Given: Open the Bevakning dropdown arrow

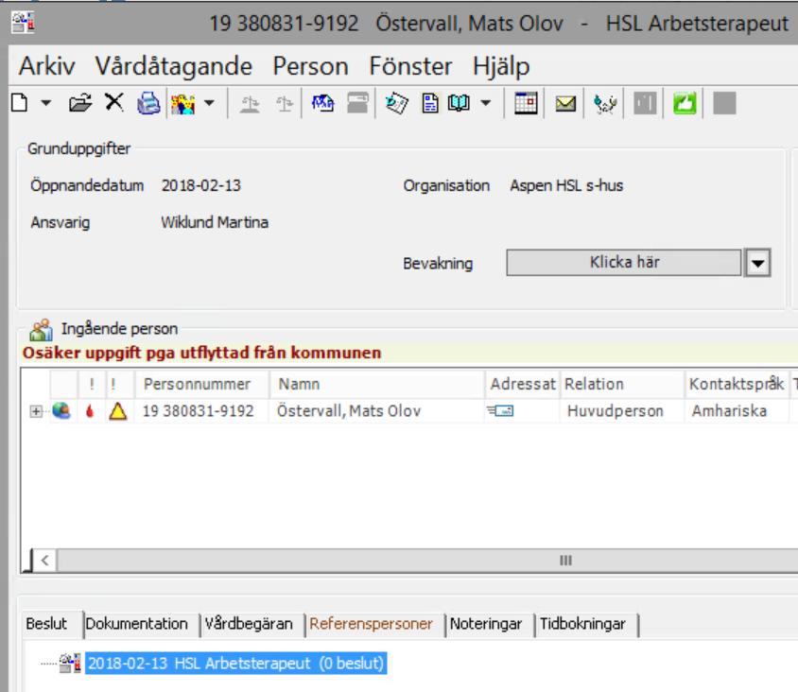Looking at the screenshot, I should pos(757,263).
